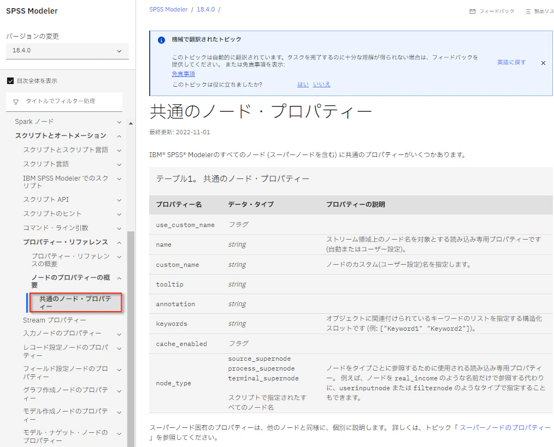
Task: Click the node_type property cell
Action: click(174, 383)
